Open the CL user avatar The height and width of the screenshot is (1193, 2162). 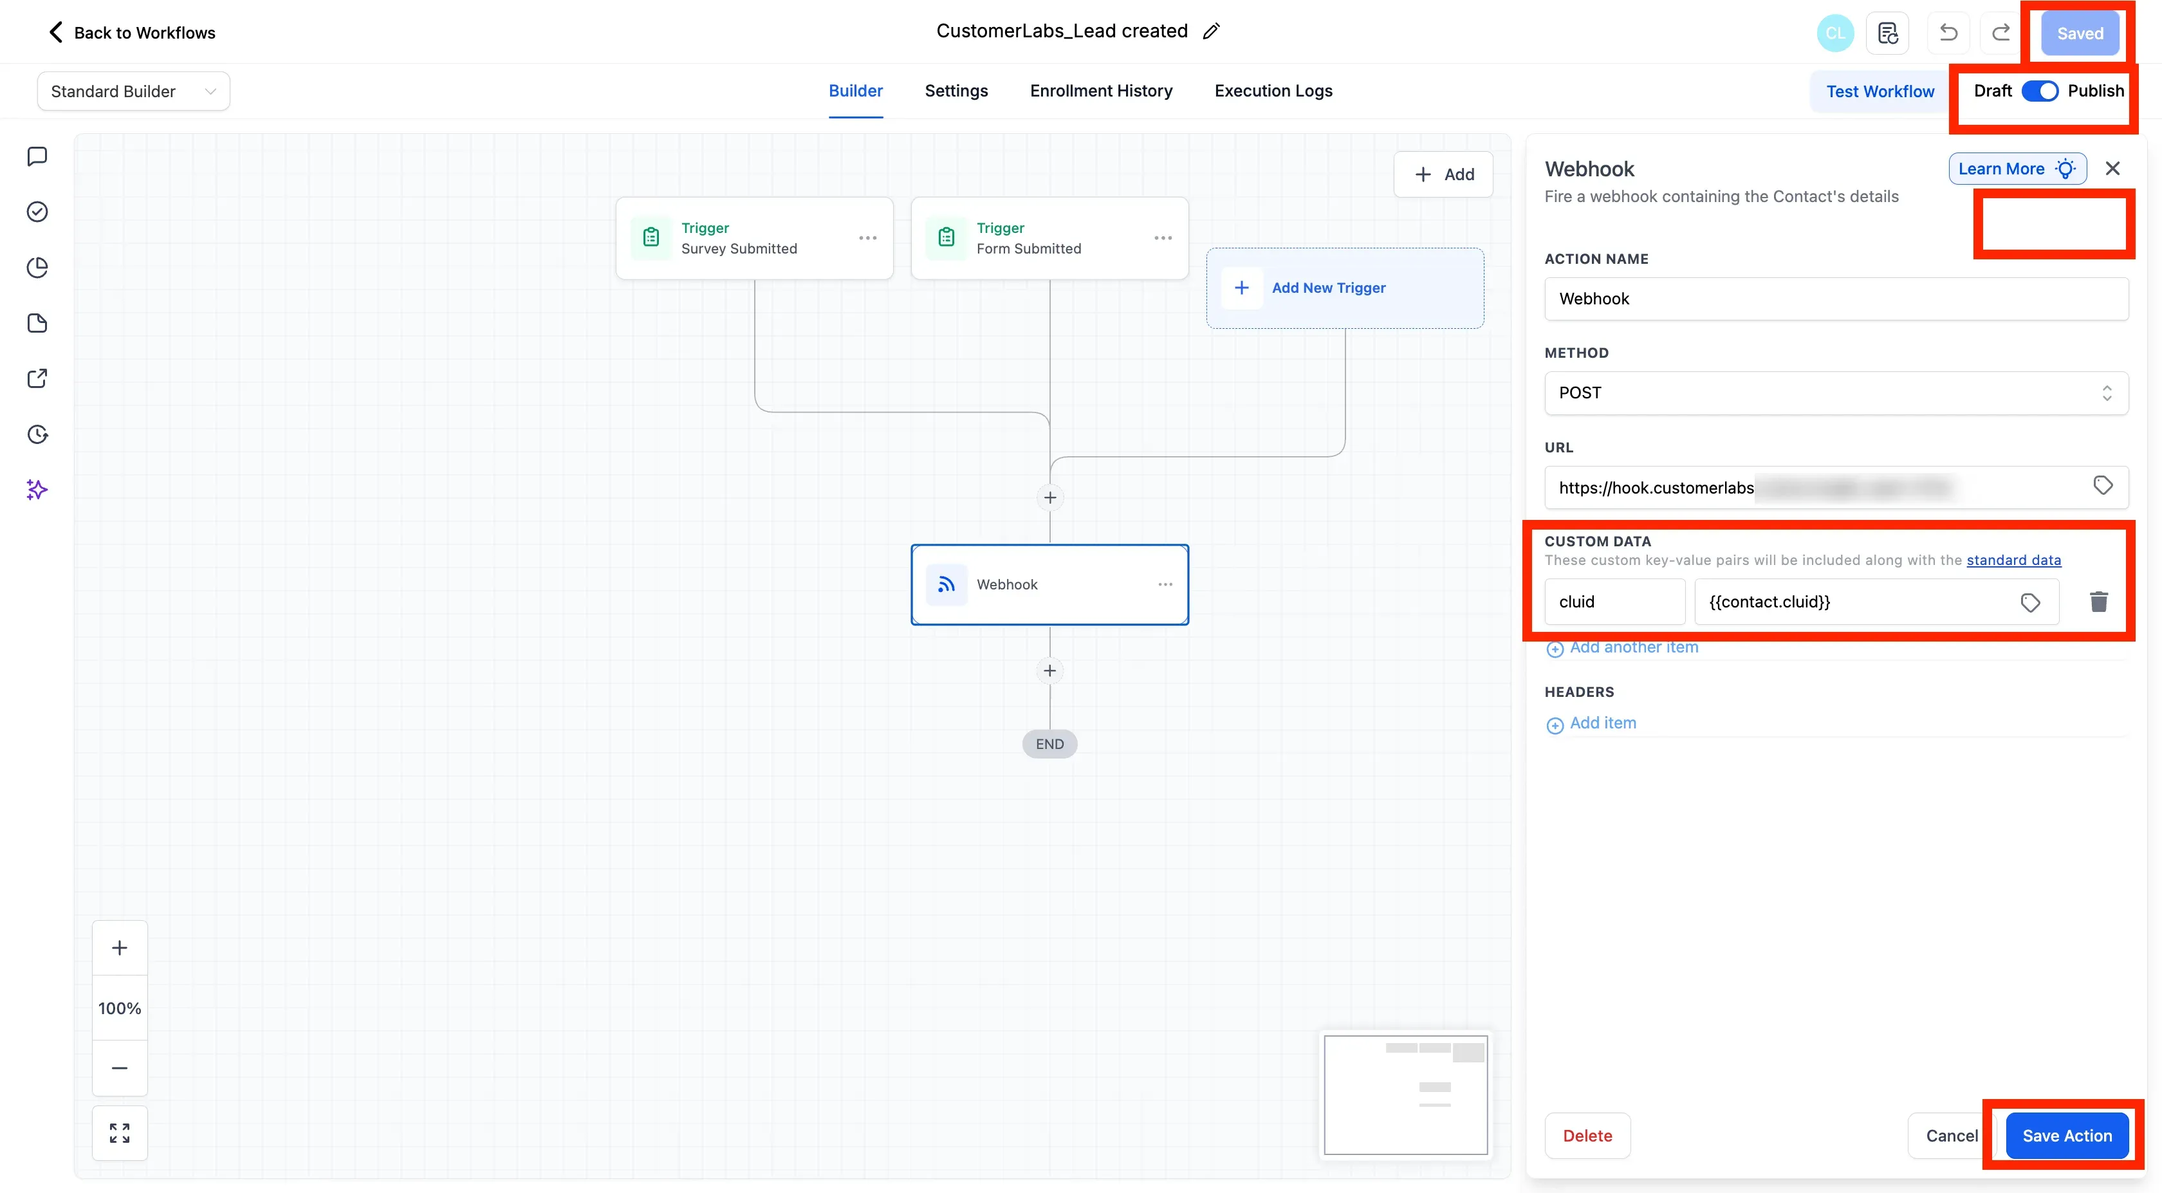[1834, 33]
